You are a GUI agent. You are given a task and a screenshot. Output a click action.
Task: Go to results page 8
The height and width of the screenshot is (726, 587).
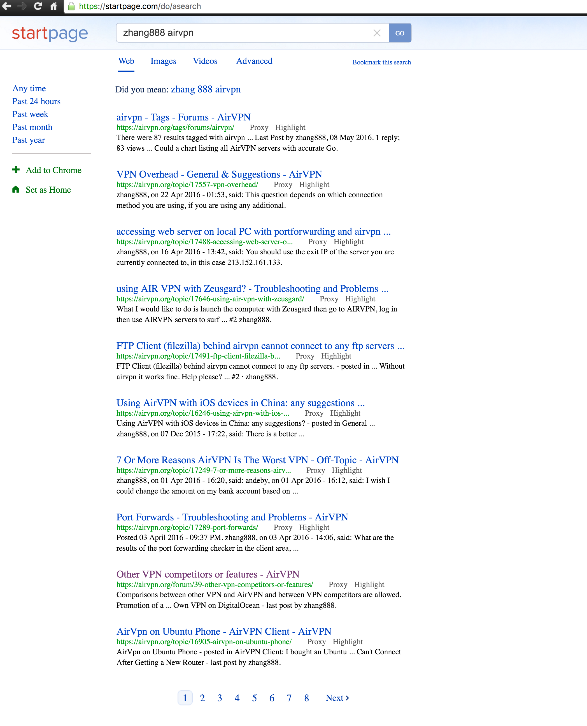tap(306, 698)
